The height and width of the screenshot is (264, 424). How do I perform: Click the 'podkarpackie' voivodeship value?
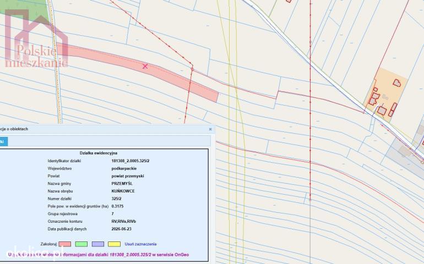coord(124,168)
